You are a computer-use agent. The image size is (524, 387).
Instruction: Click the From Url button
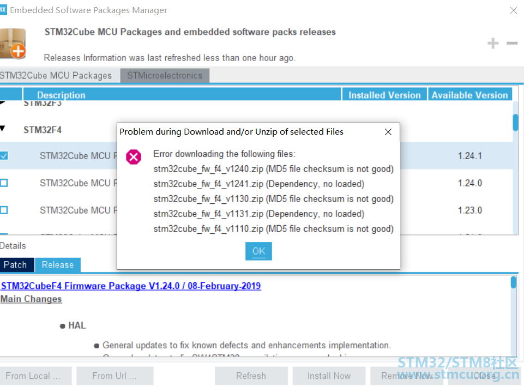(115, 376)
